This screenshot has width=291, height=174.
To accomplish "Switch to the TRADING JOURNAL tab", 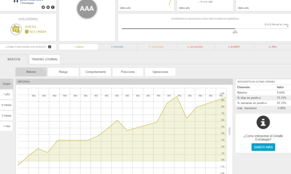I will click(x=45, y=59).
